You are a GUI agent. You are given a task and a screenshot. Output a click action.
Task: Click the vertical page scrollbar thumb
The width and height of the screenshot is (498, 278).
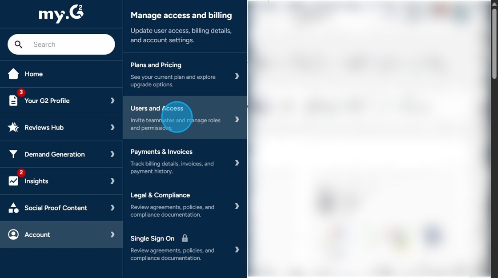pos(494,44)
